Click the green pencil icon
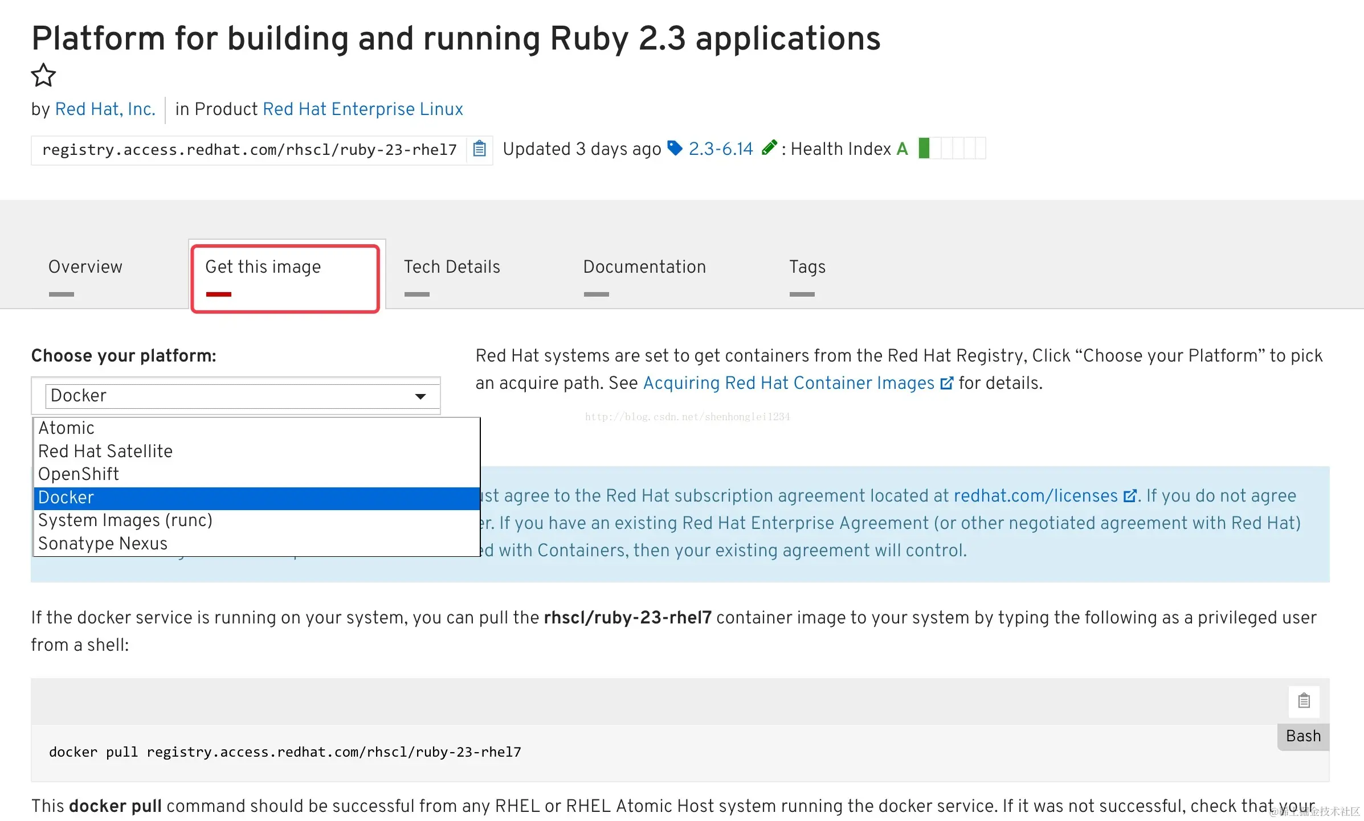This screenshot has width=1364, height=821. (769, 148)
